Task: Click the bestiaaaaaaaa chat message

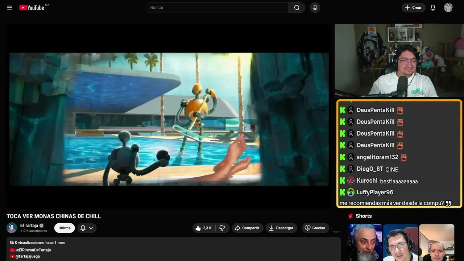Action: [x=399, y=181]
